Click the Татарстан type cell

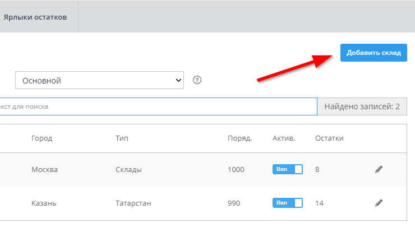point(133,203)
